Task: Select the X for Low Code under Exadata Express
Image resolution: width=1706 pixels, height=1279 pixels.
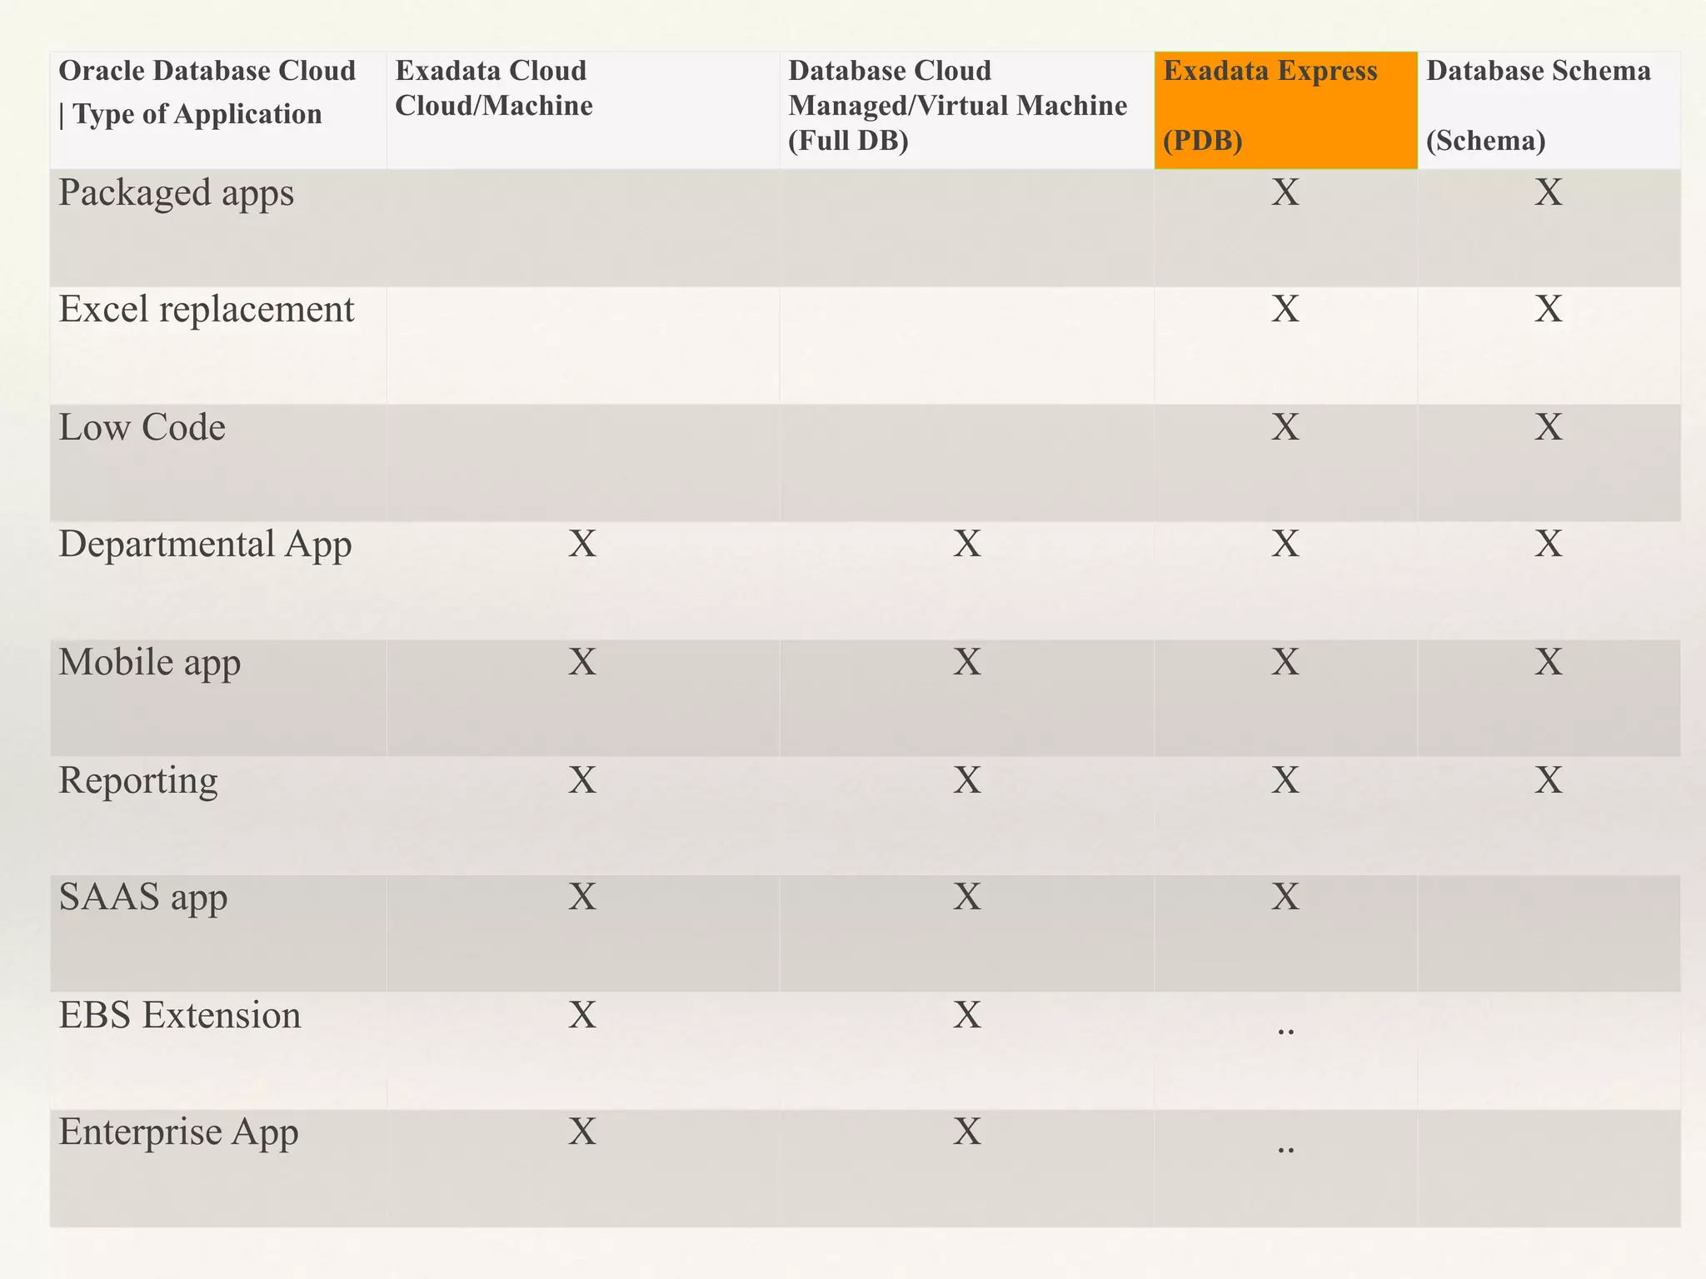Action: [x=1285, y=427]
